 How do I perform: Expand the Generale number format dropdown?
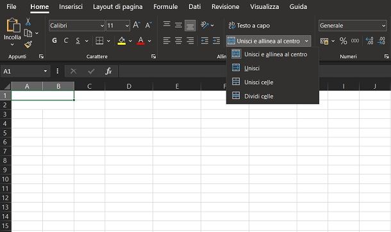tap(383, 26)
